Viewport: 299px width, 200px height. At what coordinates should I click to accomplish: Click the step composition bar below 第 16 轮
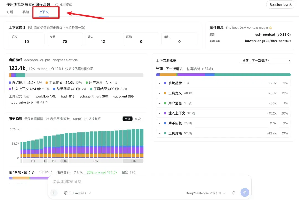(x=29, y=178)
